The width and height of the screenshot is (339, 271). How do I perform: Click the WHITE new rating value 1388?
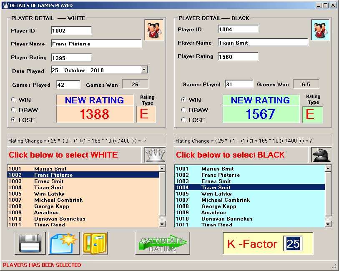pyautogui.click(x=95, y=114)
